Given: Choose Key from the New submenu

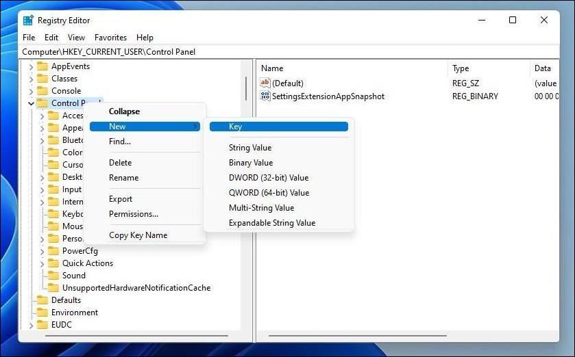Looking at the screenshot, I should (235, 127).
